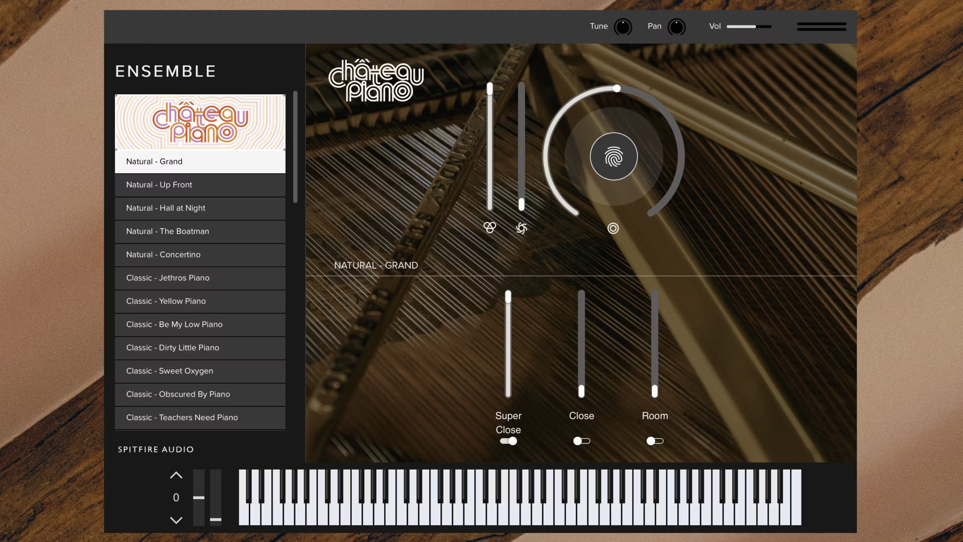Click the Château Piano thumbnail in the sidebar

[200, 122]
